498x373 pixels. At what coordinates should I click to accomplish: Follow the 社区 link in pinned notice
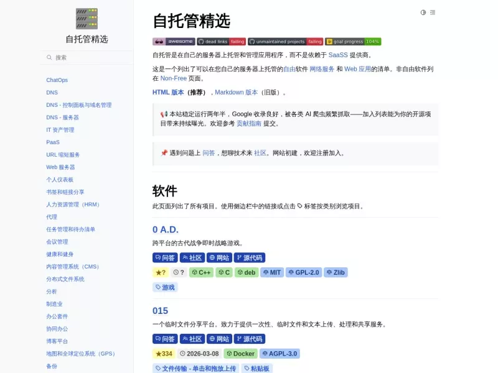coord(260,153)
